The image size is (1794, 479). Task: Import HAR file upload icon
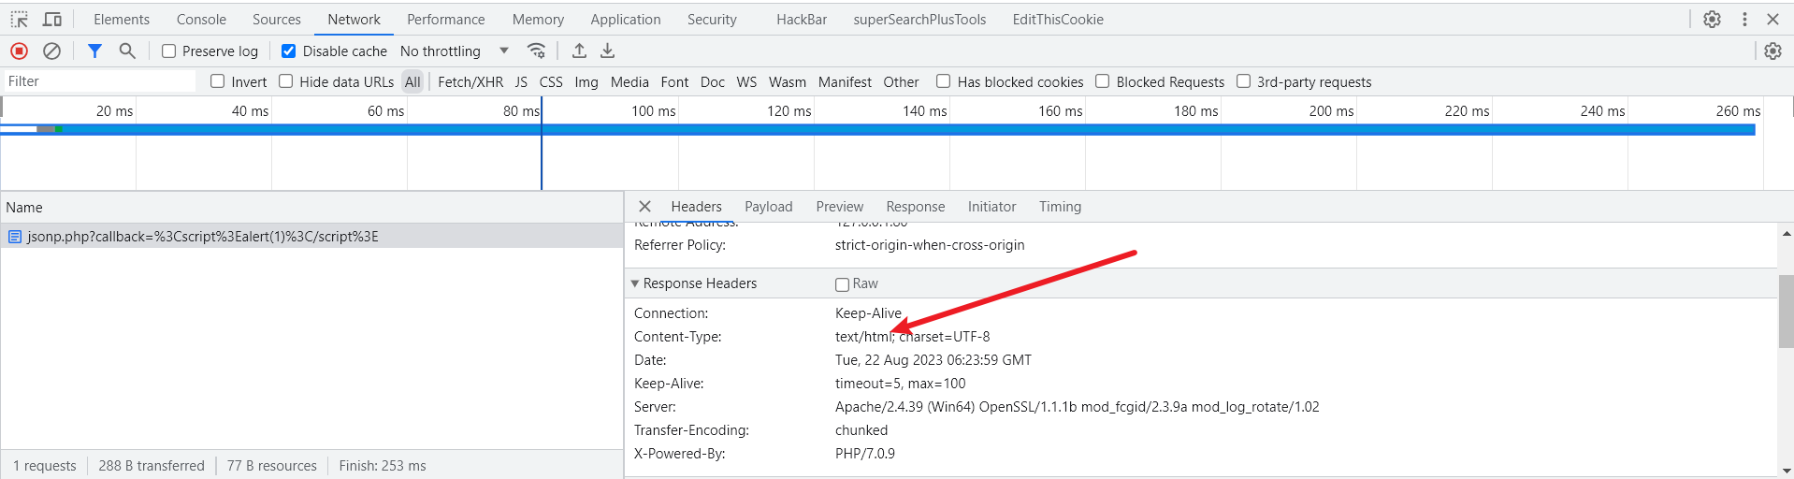point(579,51)
